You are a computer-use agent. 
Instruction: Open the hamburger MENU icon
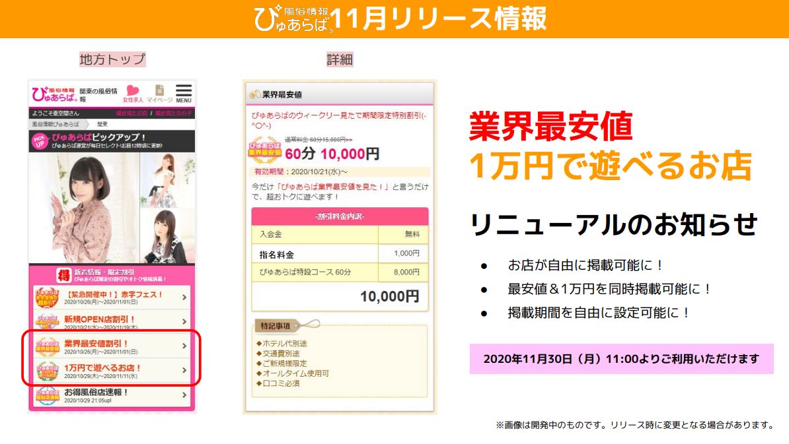coord(184,93)
